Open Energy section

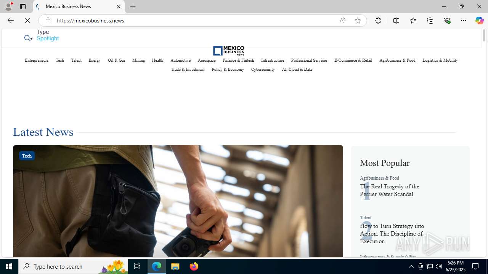95,61
